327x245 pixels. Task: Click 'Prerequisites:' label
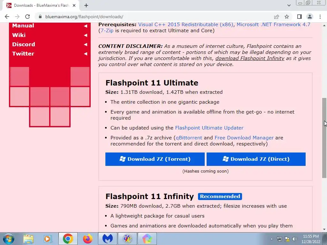point(117,25)
